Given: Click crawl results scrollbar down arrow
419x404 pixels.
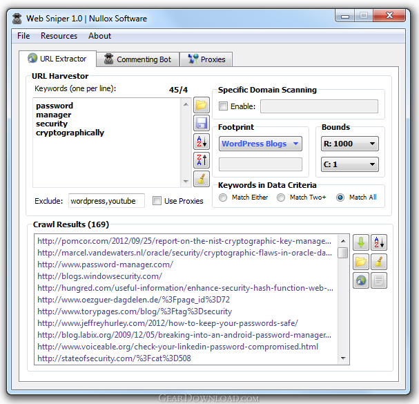Looking at the screenshot, I should [x=343, y=358].
